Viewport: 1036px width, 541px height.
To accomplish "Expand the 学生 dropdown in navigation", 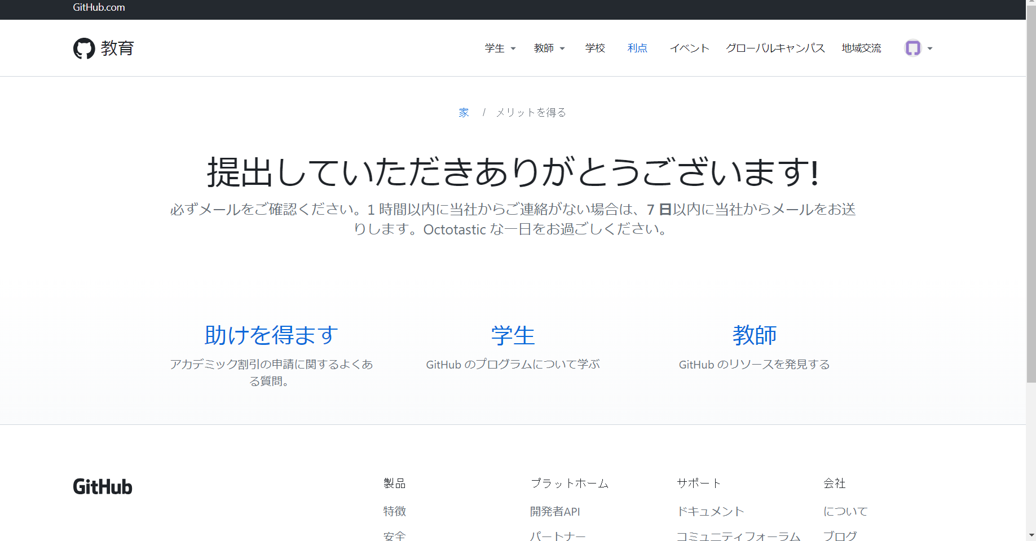I will (x=500, y=48).
